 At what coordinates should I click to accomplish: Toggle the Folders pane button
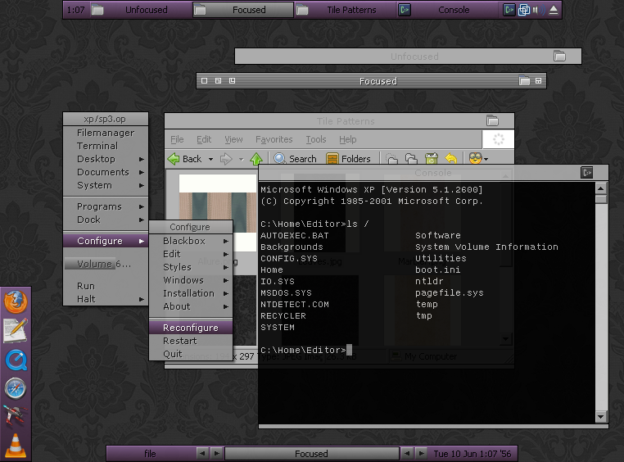348,159
